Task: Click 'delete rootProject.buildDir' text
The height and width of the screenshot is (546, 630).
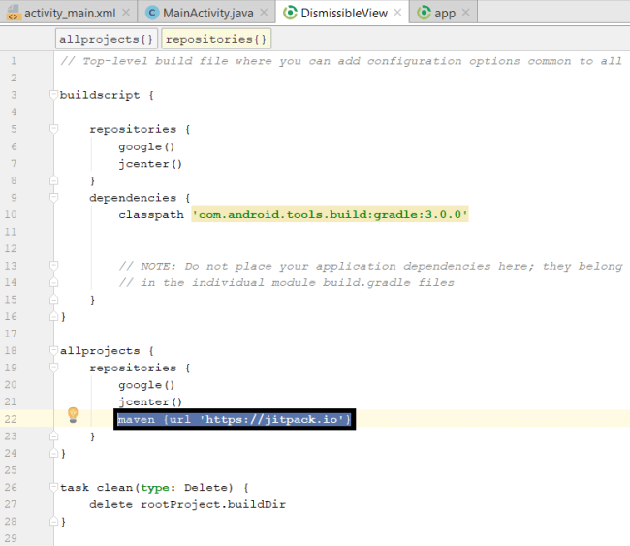Action: 187,504
